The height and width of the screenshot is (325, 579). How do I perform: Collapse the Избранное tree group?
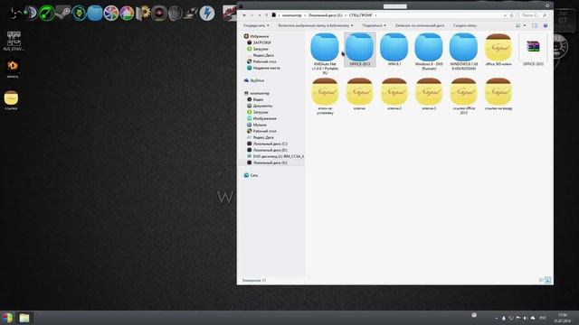tap(256, 36)
